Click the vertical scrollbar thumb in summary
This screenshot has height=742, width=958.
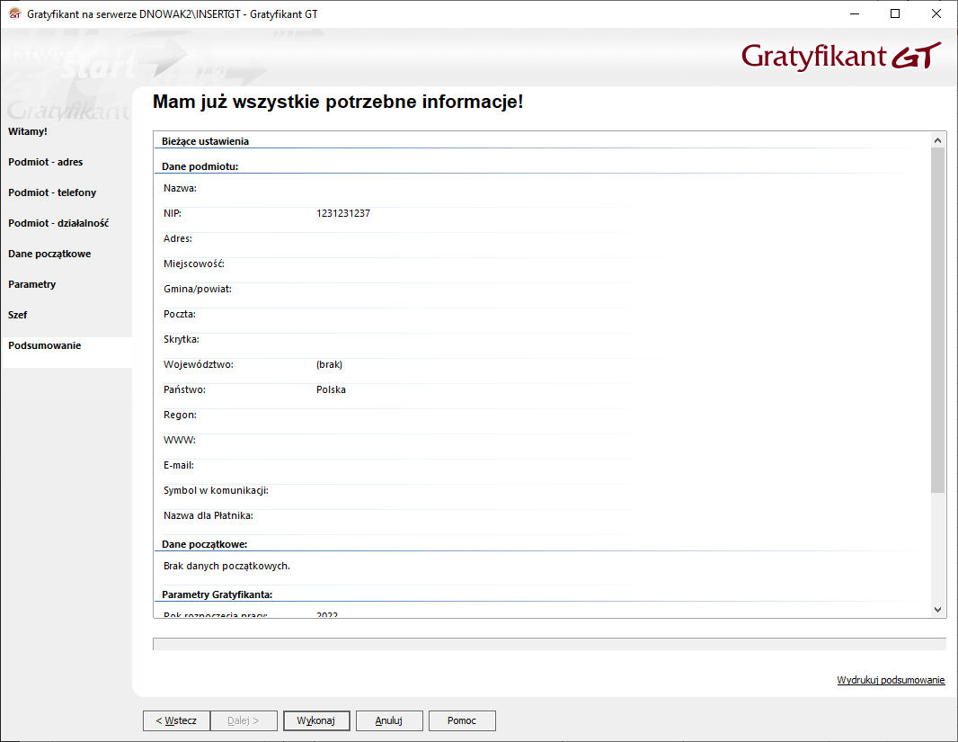pyautogui.click(x=938, y=319)
